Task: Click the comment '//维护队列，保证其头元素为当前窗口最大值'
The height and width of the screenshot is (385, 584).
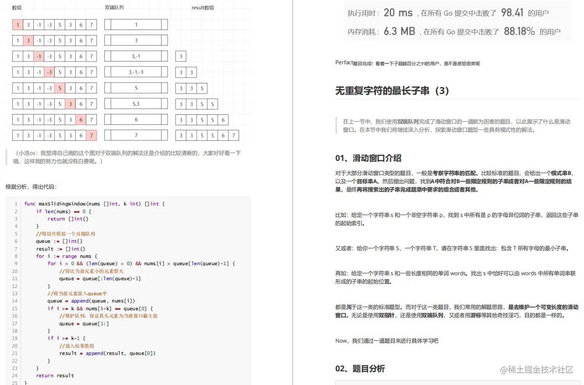Action: (x=109, y=316)
